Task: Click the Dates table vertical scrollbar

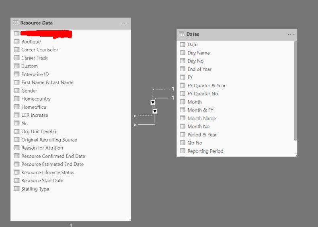Action: 295,91
